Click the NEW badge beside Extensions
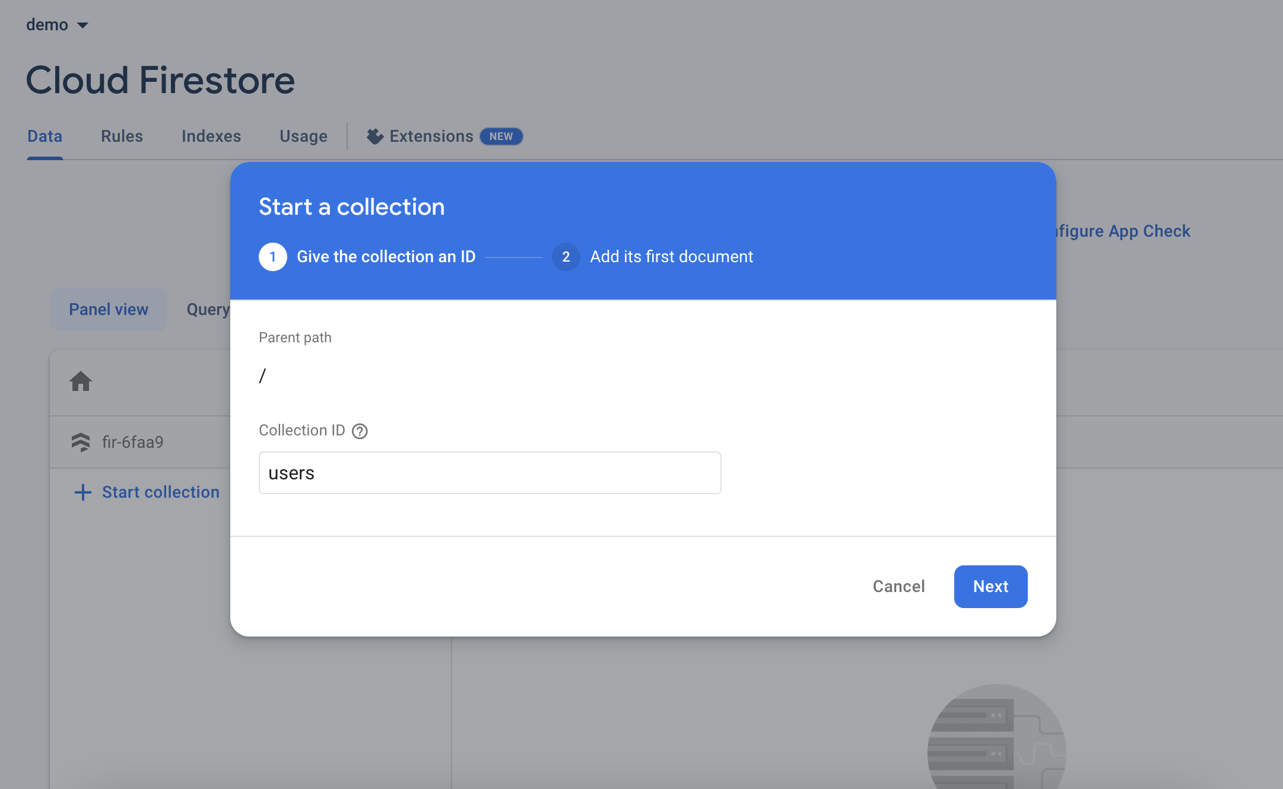 click(x=501, y=136)
